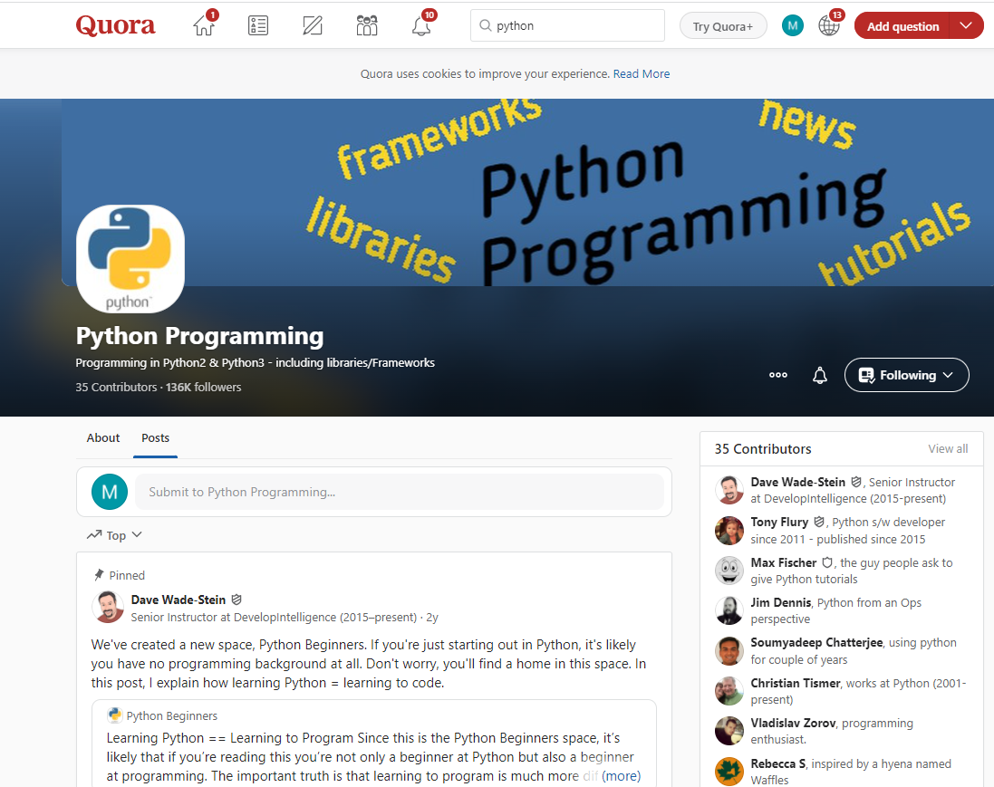This screenshot has height=787, width=994.
Task: Click the Submit to Python Programming field
Action: pos(399,492)
